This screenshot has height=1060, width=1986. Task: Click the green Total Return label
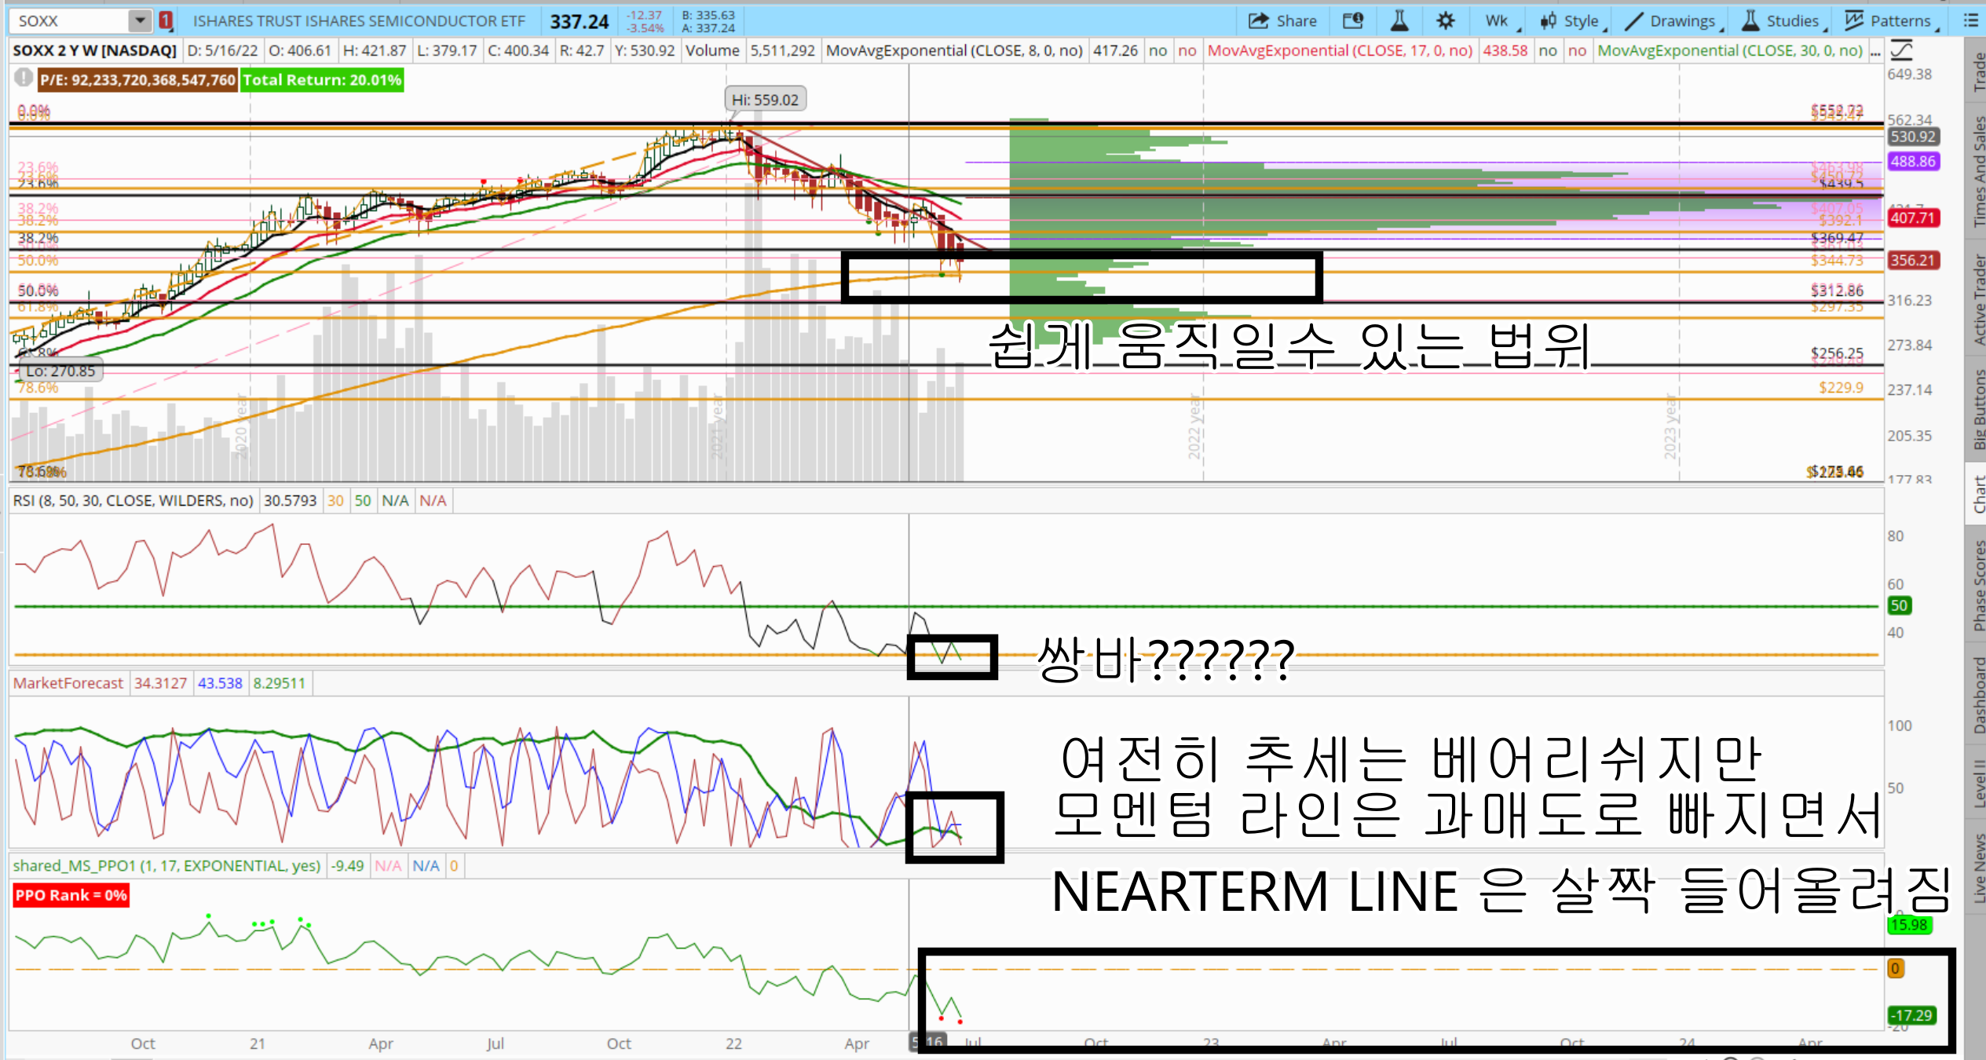click(322, 80)
